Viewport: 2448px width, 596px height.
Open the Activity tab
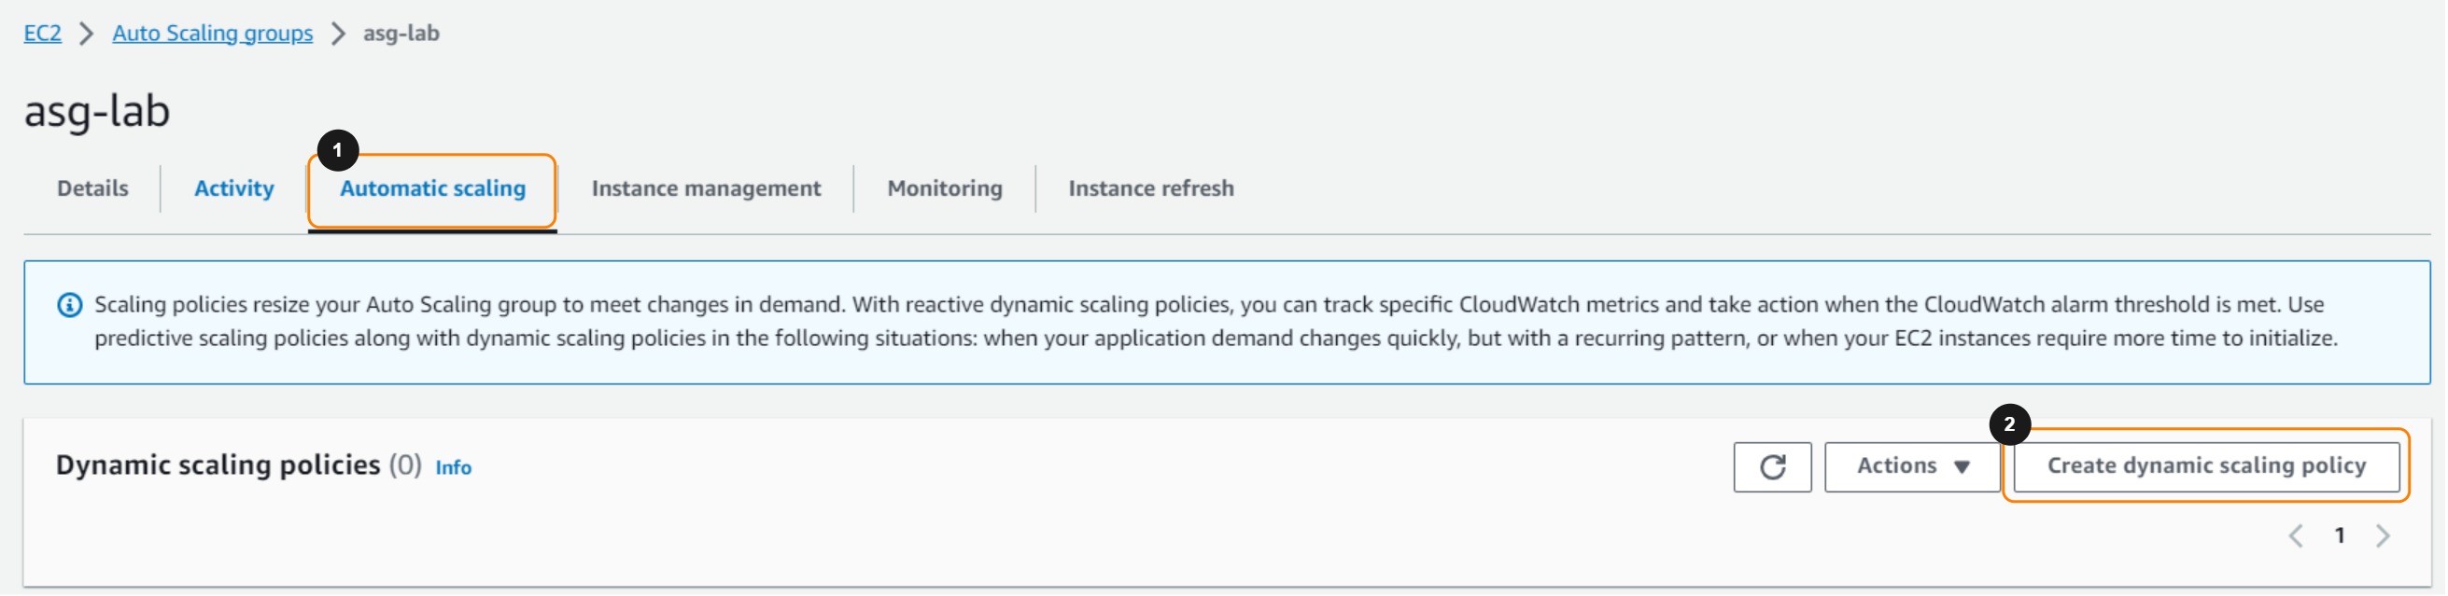(x=233, y=187)
